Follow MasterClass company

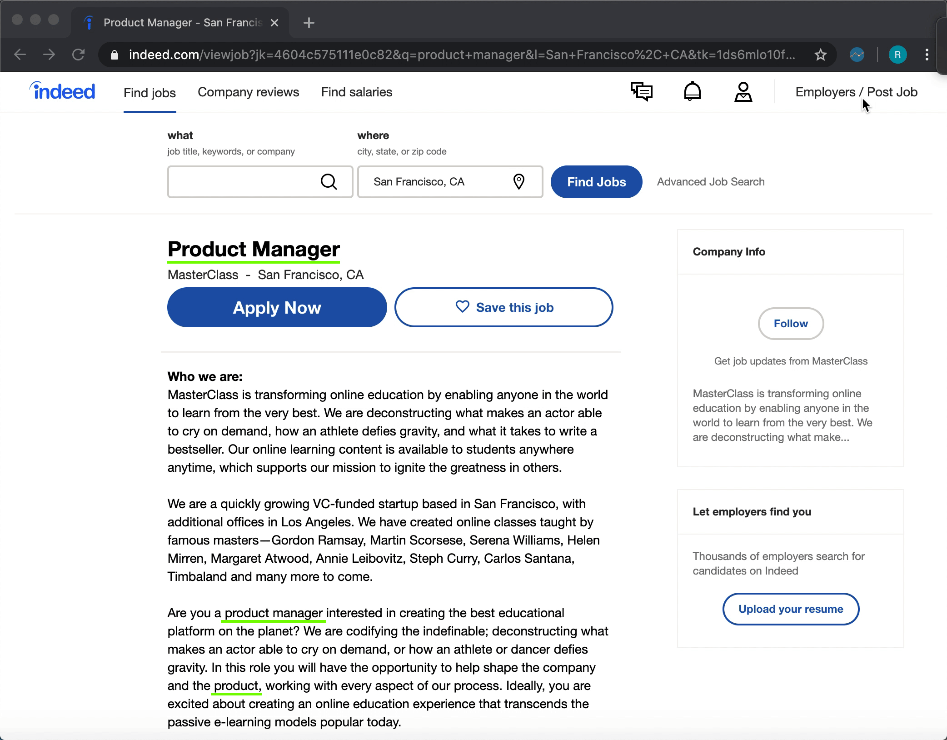coord(791,324)
